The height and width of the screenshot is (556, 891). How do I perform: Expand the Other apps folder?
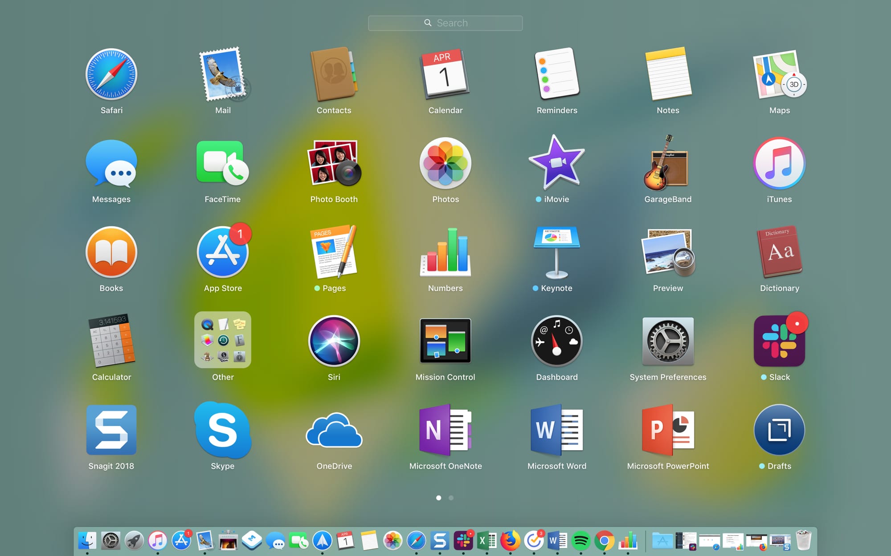(223, 340)
